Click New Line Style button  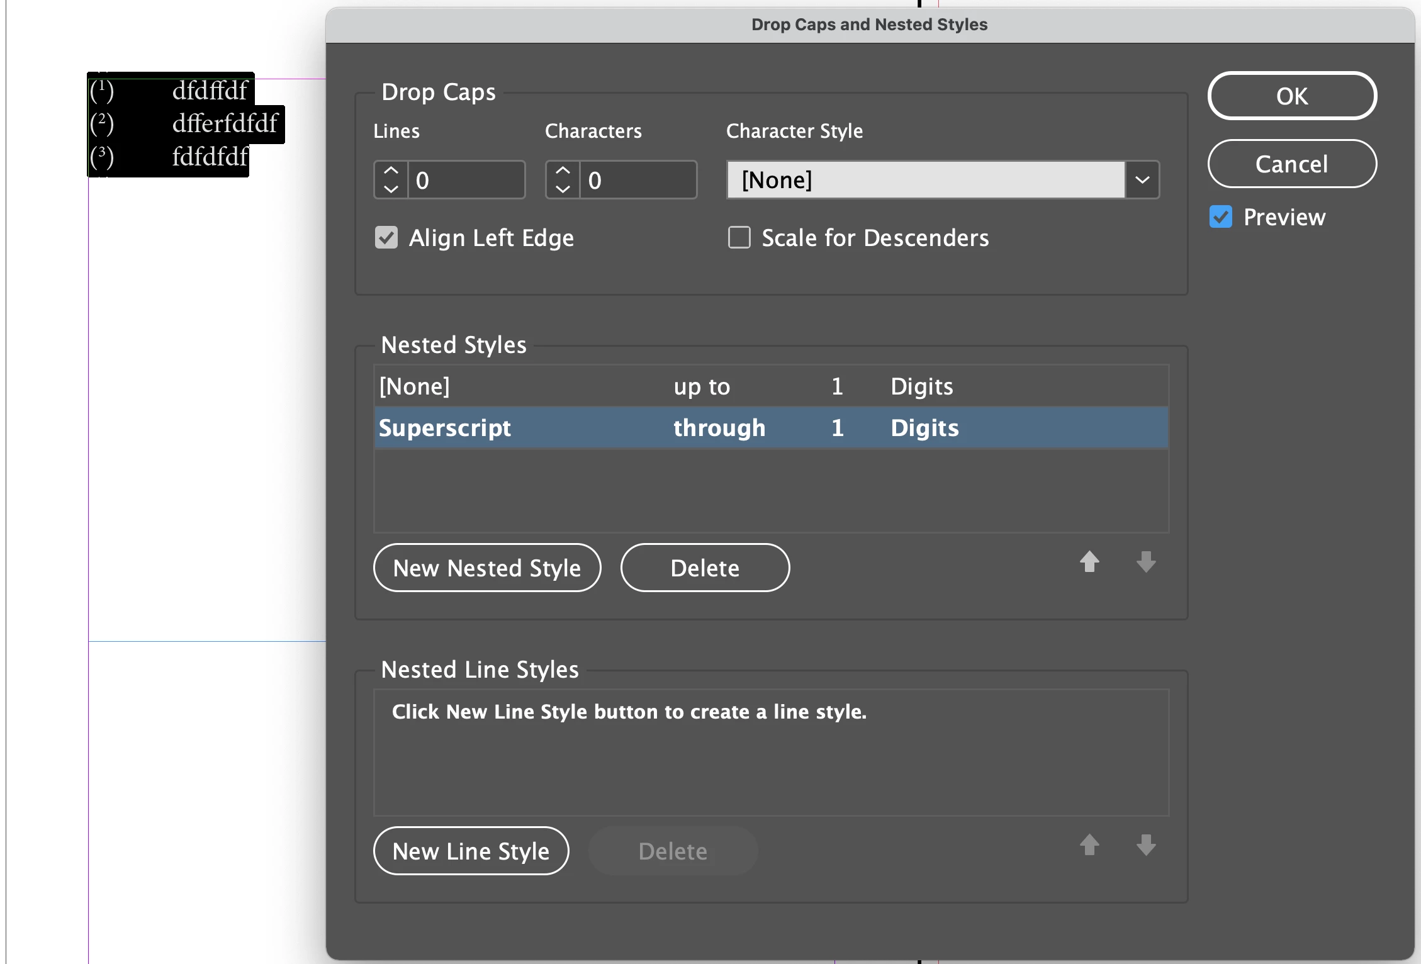click(471, 851)
